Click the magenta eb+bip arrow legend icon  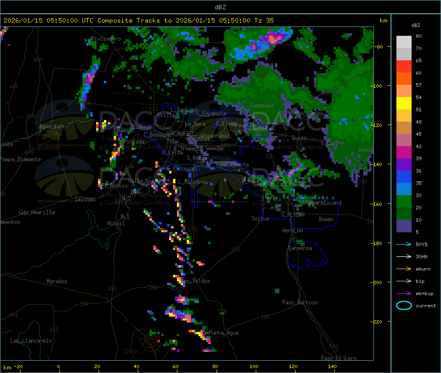[404, 294]
